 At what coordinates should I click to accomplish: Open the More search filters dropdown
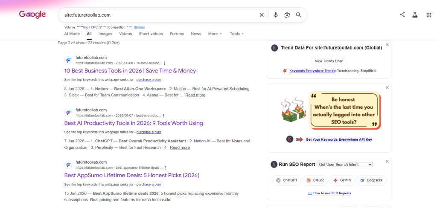215,34
